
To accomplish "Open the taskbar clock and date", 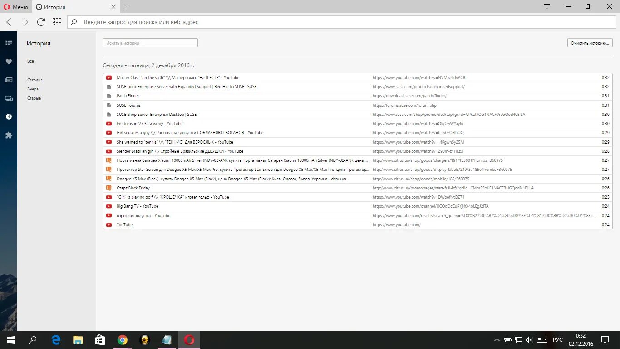I will [581, 340].
